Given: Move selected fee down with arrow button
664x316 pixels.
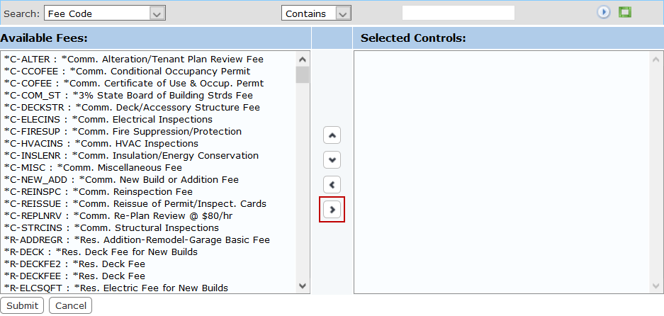Looking at the screenshot, I should 332,159.
